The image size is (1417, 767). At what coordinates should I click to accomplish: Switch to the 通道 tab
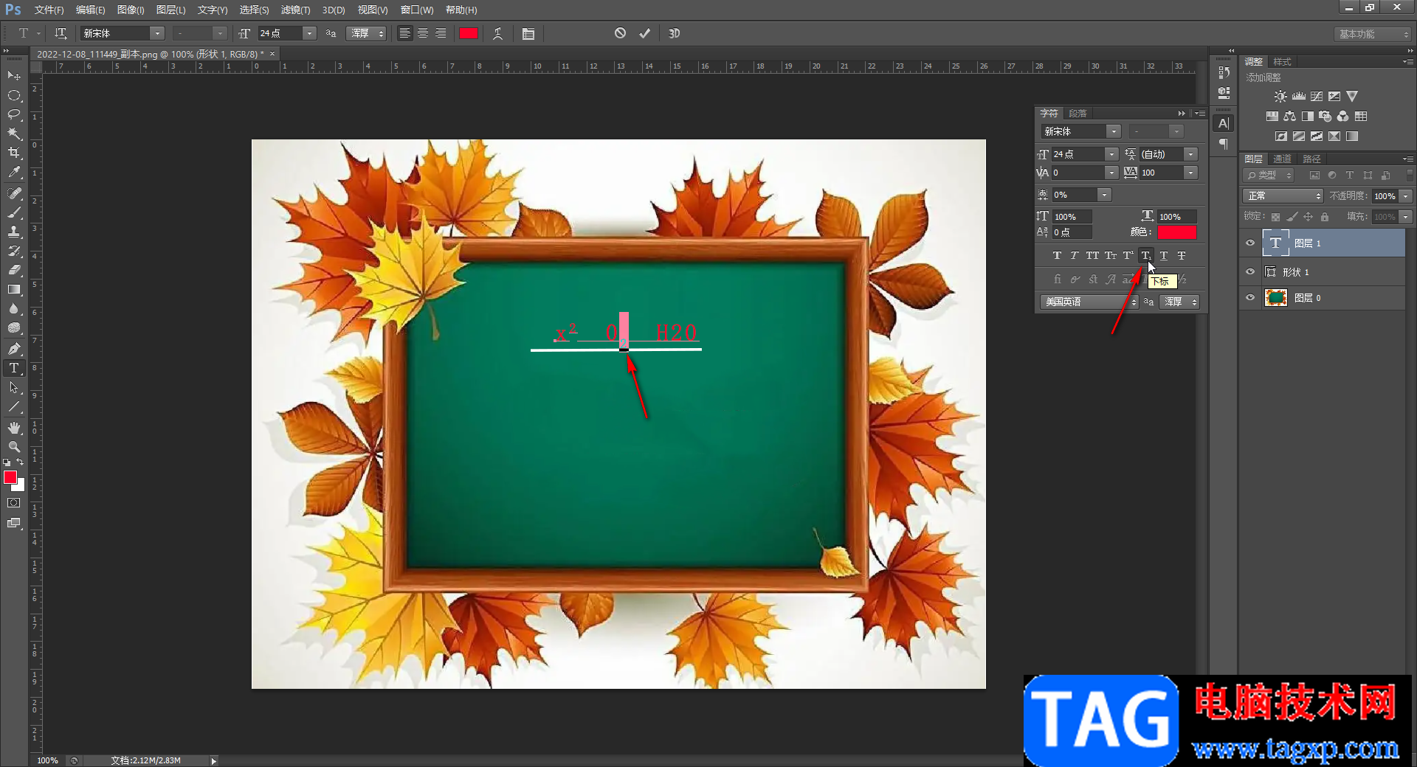1283,159
